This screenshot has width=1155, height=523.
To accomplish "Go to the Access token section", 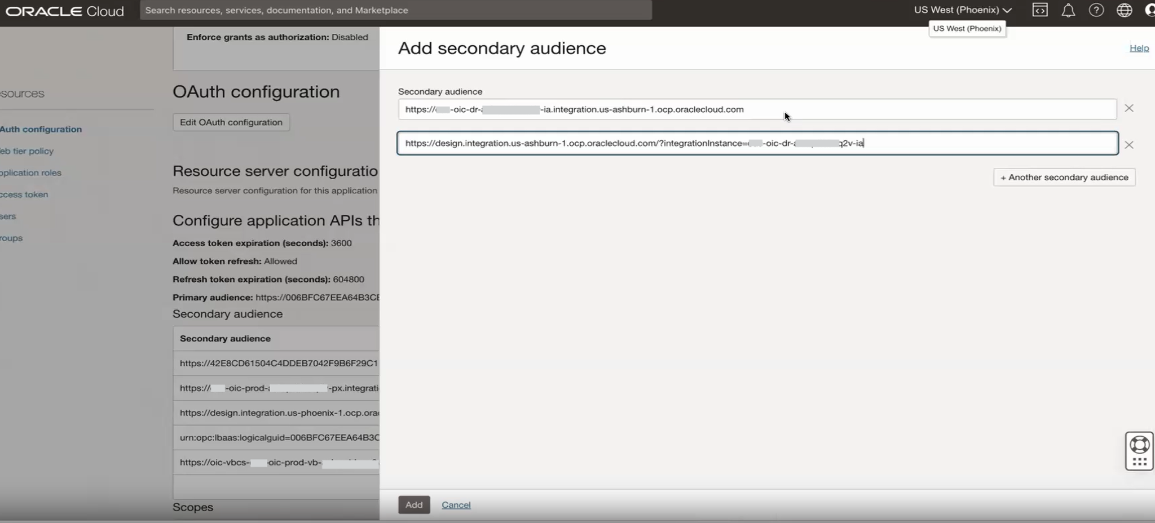I will 23,194.
